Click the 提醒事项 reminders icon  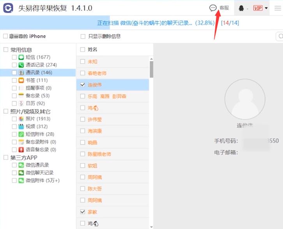click(x=21, y=88)
